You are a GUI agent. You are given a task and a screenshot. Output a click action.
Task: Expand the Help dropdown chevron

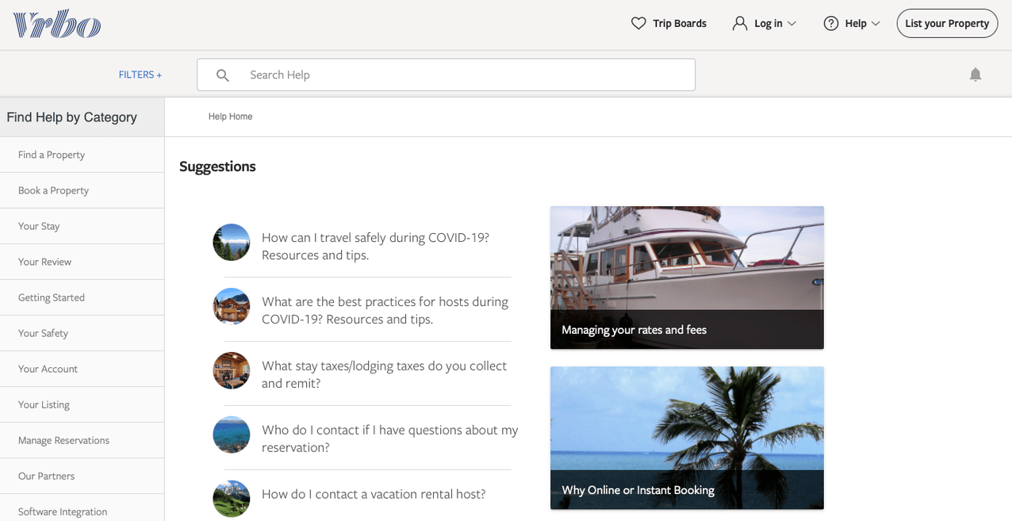point(876,24)
